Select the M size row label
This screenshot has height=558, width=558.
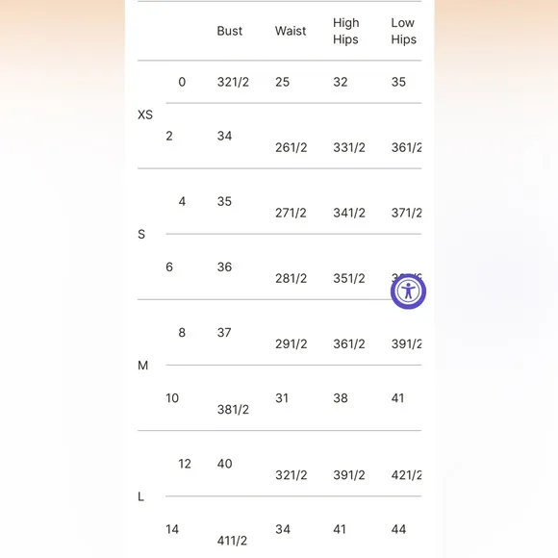(142, 366)
